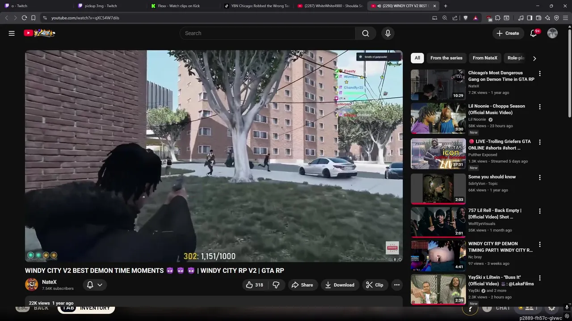
Task: Switch to YBN Chicago TikTok tab
Action: click(x=257, y=6)
